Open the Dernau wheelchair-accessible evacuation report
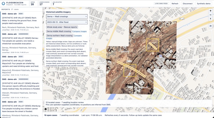This screenshot has height=118, width=214. tap(21, 43)
